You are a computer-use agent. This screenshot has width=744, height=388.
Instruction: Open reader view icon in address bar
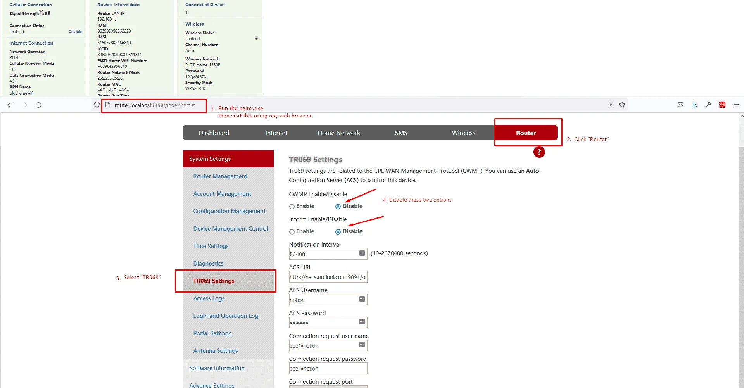(x=611, y=105)
